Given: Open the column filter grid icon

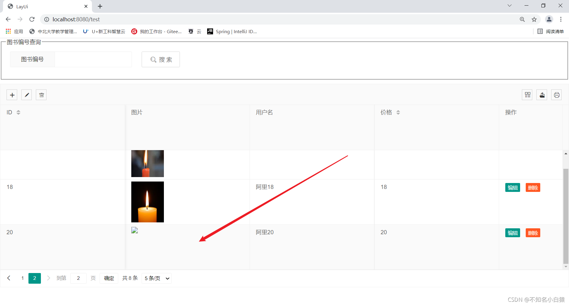Looking at the screenshot, I should 527,95.
